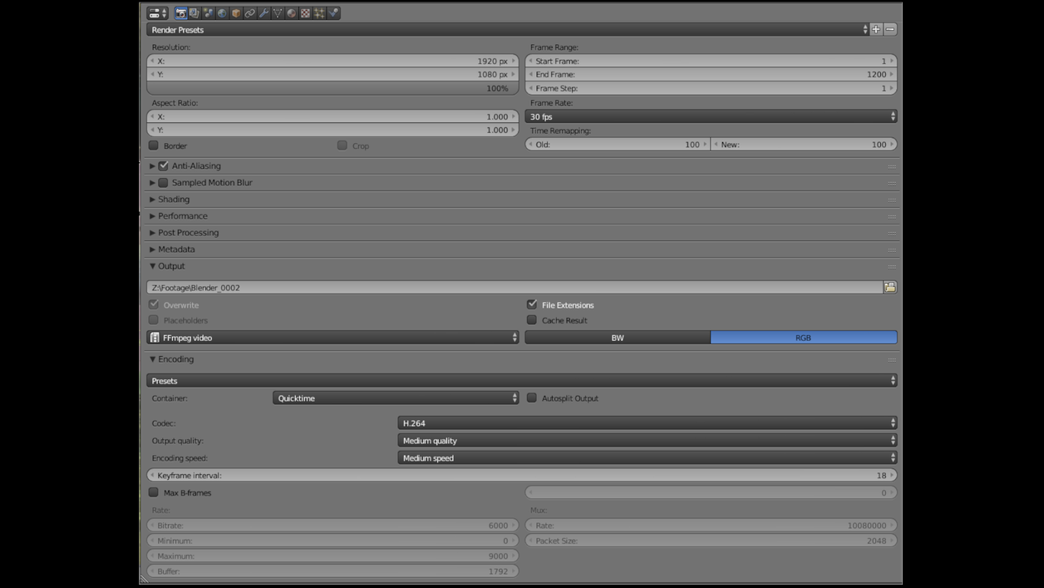The image size is (1044, 588).
Task: Open the Constraints chain-link icon
Action: coord(249,13)
